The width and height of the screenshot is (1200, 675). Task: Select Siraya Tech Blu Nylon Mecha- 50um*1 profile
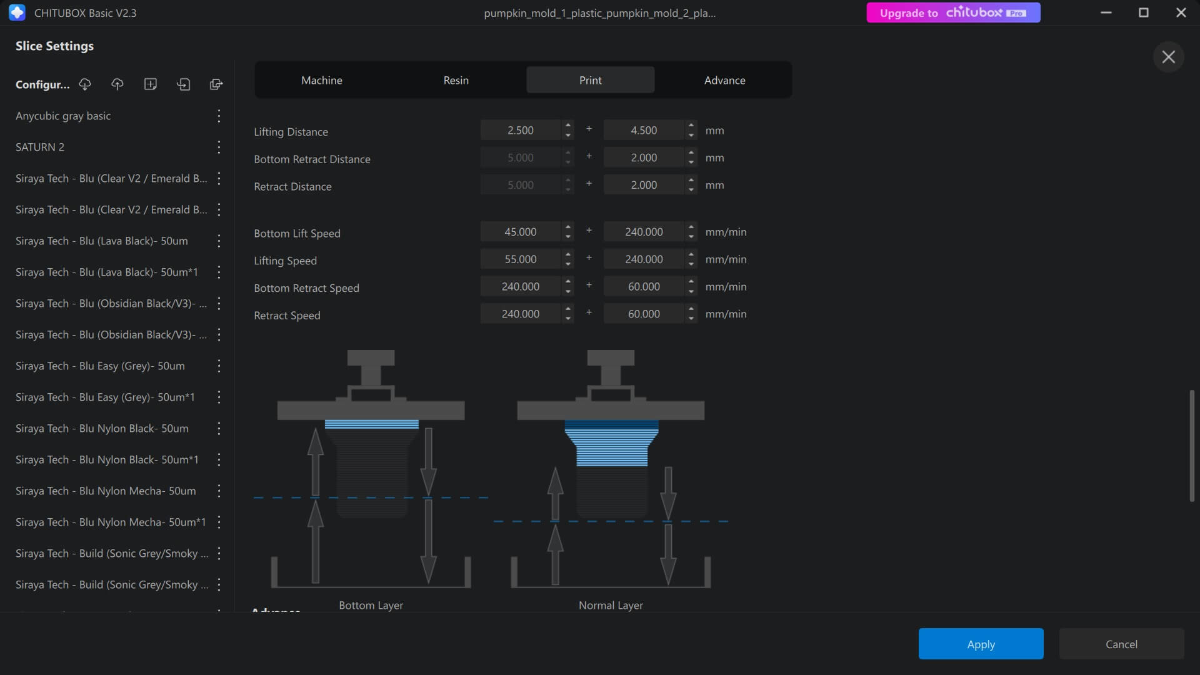click(111, 522)
